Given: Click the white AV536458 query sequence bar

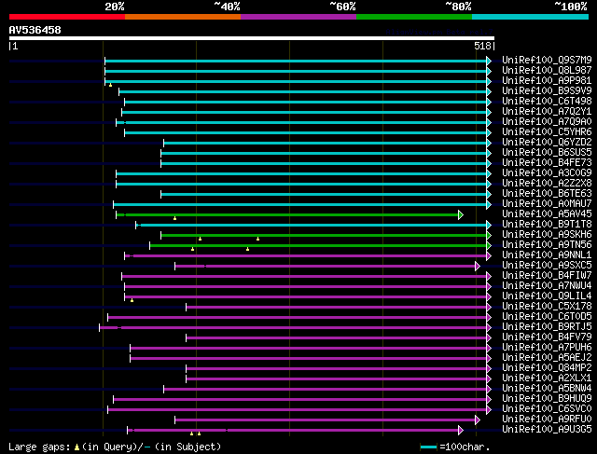Looking at the screenshot, I should point(252,38).
